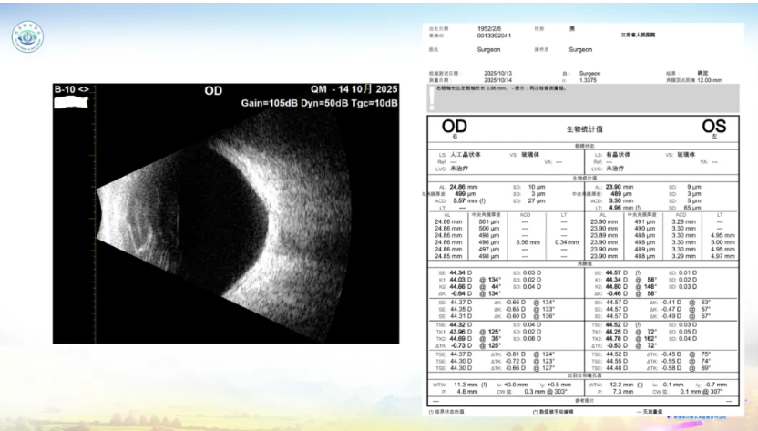This screenshot has height=431, width=758.
Task: Click the birth date 1952/2/6
Action: click(489, 28)
